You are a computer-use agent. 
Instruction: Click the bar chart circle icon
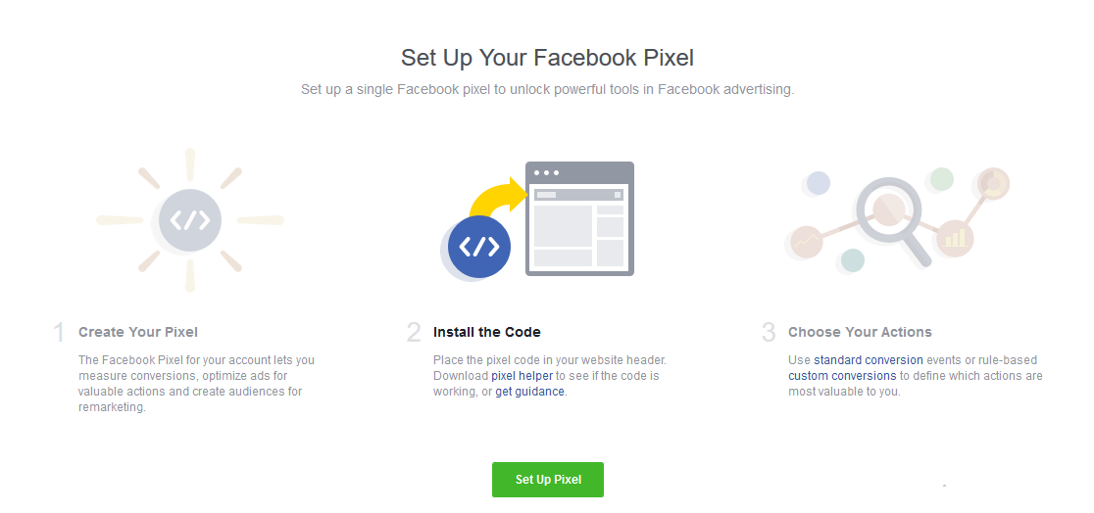tap(955, 238)
